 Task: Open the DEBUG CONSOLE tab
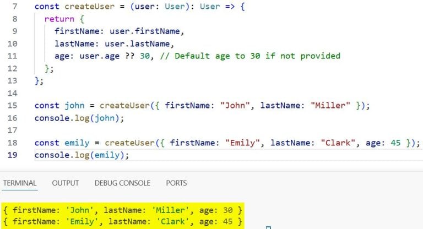(x=122, y=183)
